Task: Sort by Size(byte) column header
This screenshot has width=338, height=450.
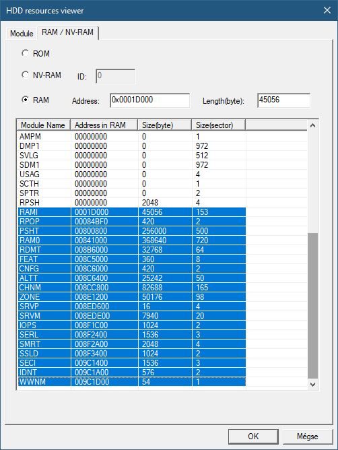Action: click(165, 125)
